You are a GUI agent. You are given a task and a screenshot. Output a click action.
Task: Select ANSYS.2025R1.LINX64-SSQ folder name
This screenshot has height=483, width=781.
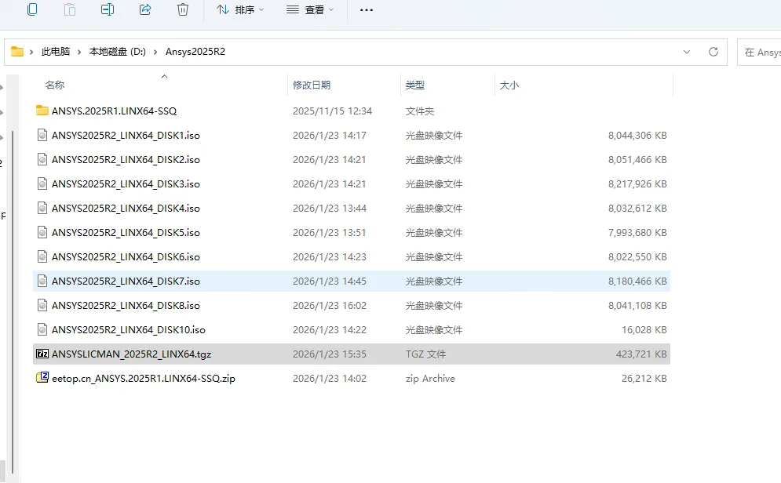pyautogui.click(x=114, y=111)
